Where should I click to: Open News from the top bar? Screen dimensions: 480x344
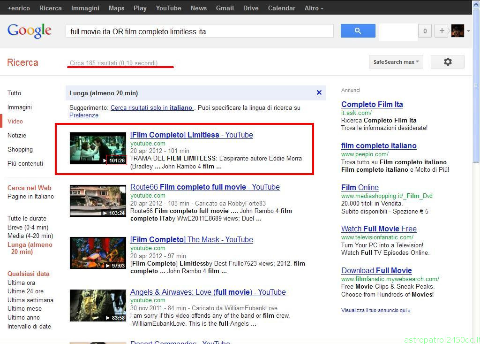pyautogui.click(x=199, y=8)
